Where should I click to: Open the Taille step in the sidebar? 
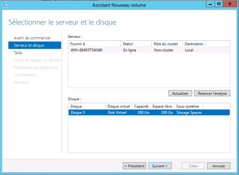tap(18, 52)
